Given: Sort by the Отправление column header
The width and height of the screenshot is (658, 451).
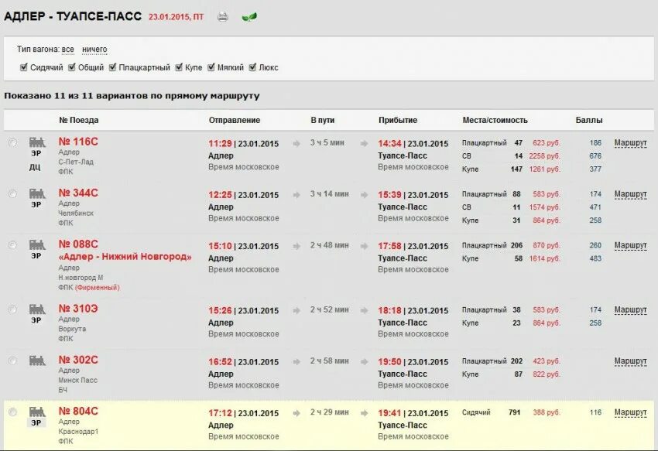Looking at the screenshot, I should (235, 120).
